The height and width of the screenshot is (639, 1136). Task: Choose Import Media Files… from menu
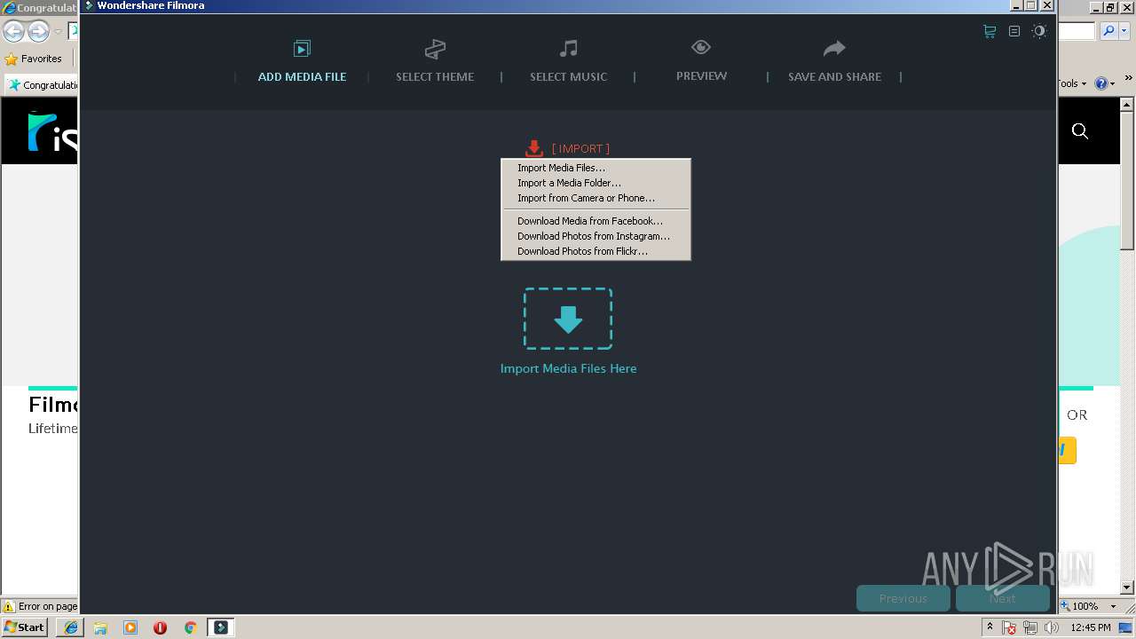coord(596,168)
